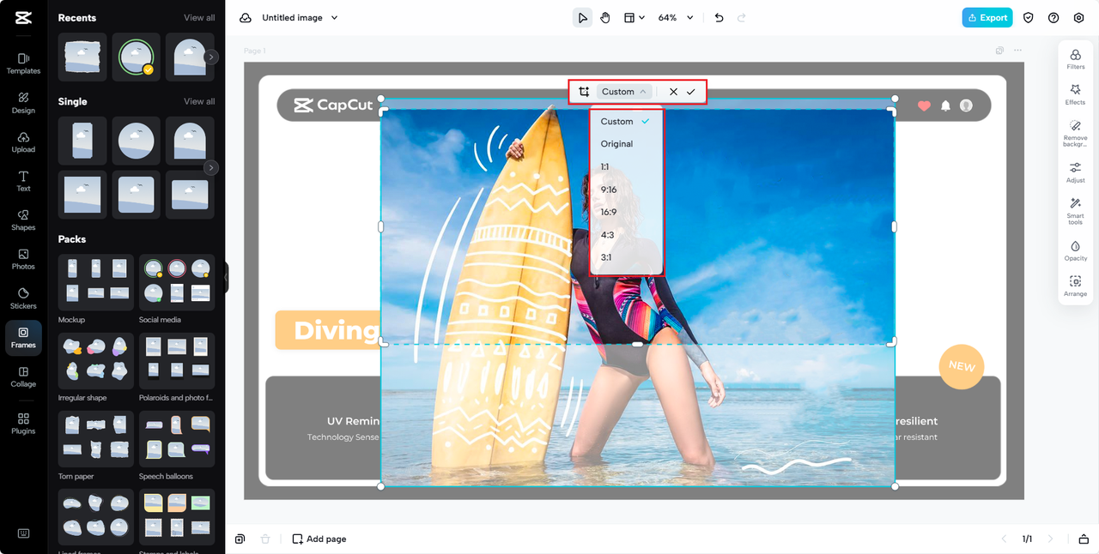Choose the Custom ratio option

[x=626, y=122]
